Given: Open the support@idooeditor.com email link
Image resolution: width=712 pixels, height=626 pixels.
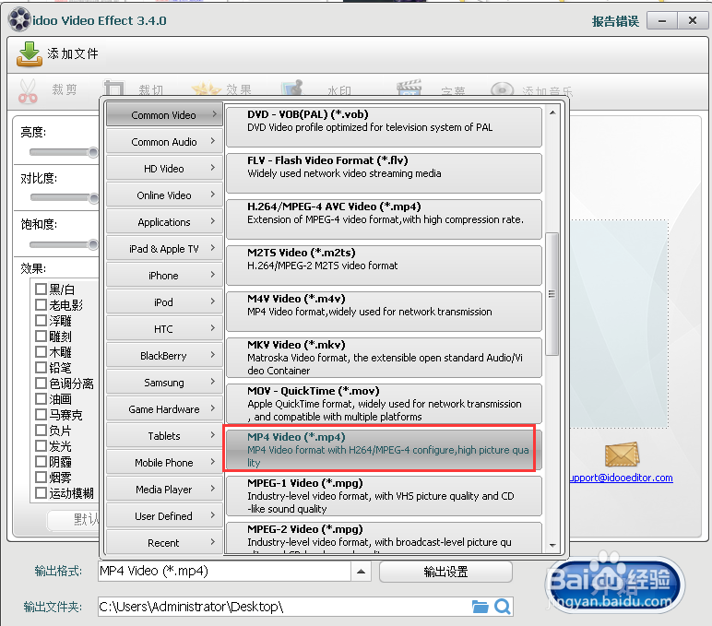Looking at the screenshot, I should (622, 478).
